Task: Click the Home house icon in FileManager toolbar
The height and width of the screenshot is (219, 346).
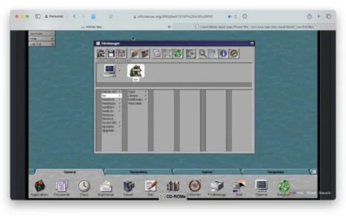Action: pos(101,53)
